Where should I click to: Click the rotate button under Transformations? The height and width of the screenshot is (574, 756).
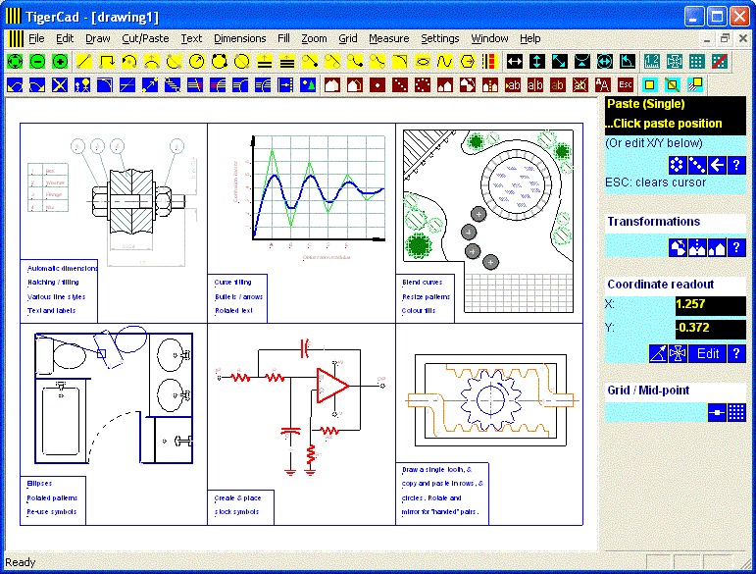point(678,248)
